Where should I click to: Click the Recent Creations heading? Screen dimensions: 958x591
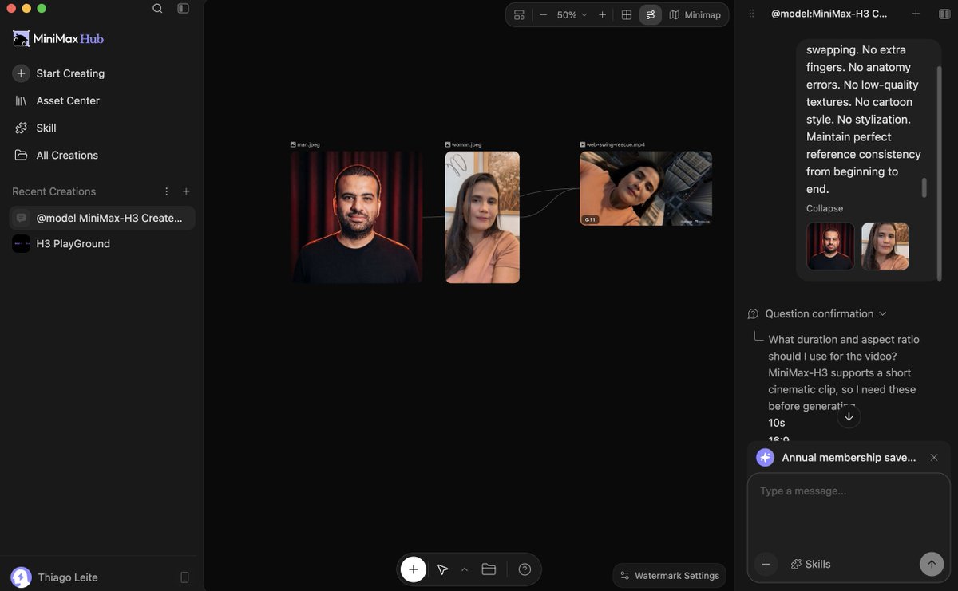click(53, 191)
